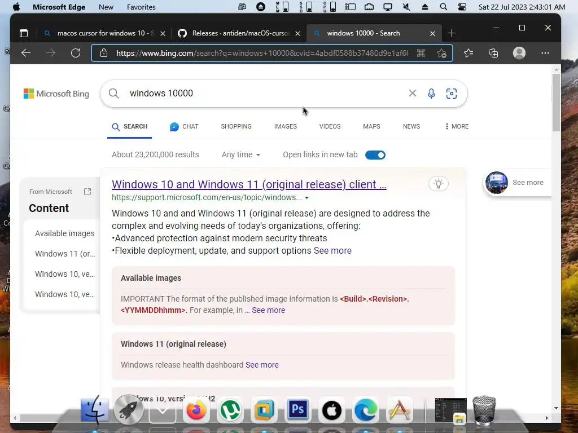Launch Photoshop from the dock
The height and width of the screenshot is (433, 578).
[298, 410]
